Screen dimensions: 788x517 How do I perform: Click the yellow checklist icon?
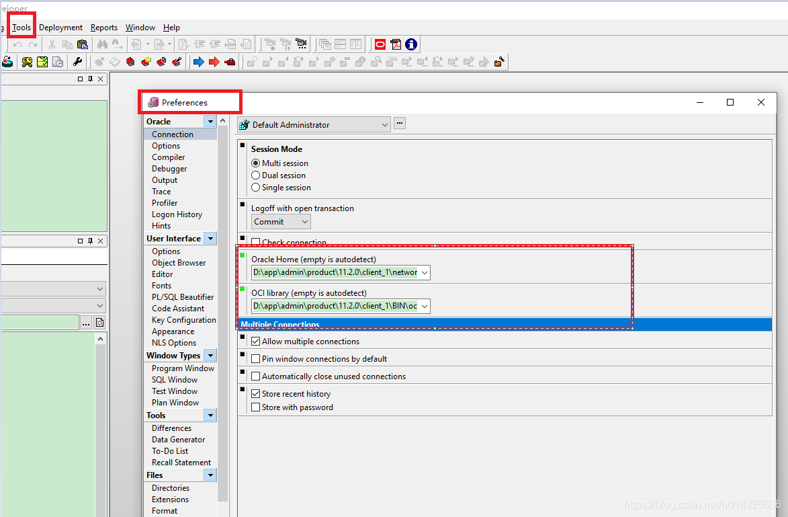42,62
